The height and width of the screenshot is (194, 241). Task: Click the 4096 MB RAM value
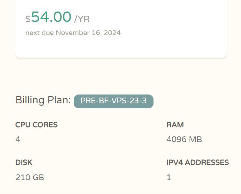[184, 139]
